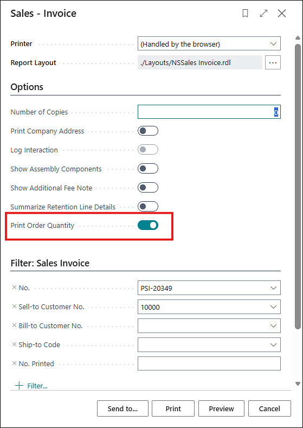Toggle Show Assembly Components on

148,169
